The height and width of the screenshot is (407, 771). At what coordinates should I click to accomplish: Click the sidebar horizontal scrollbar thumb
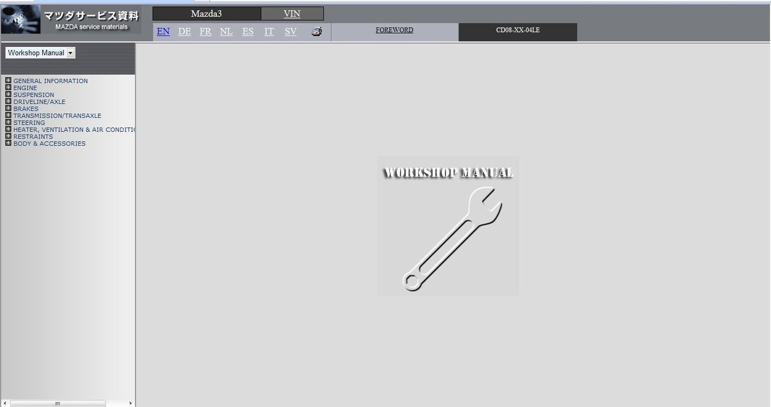(58, 403)
